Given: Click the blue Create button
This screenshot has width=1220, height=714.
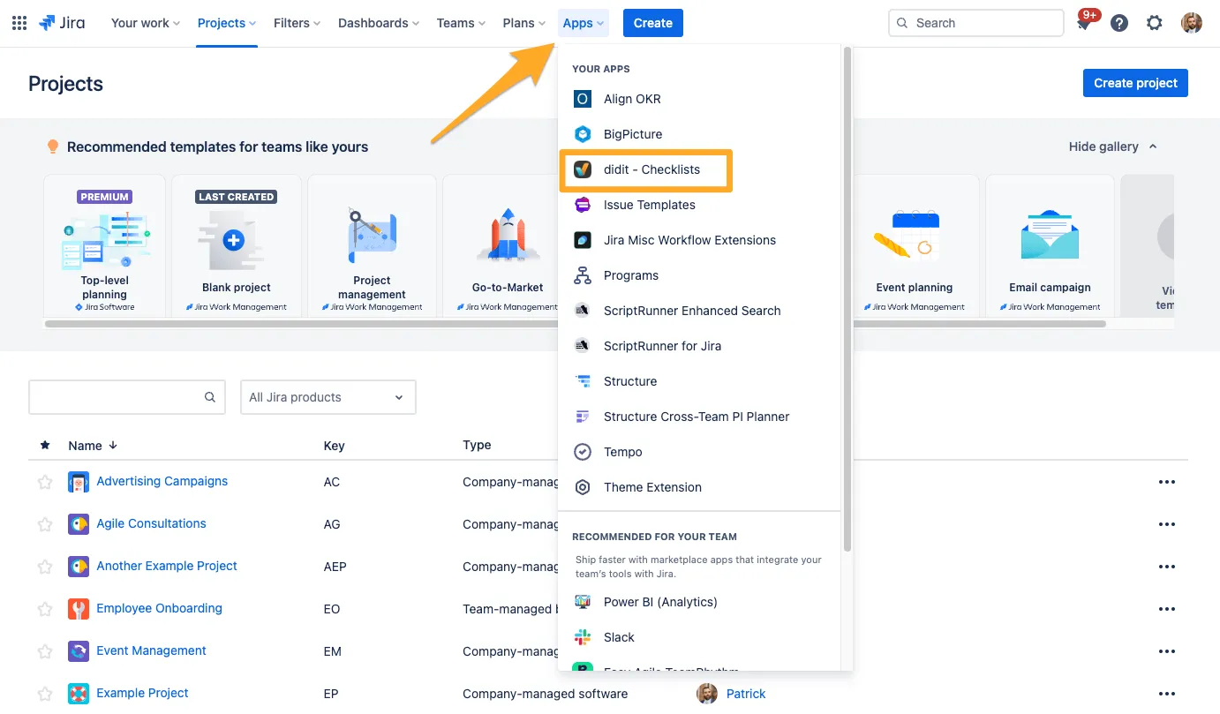Looking at the screenshot, I should pyautogui.click(x=653, y=23).
